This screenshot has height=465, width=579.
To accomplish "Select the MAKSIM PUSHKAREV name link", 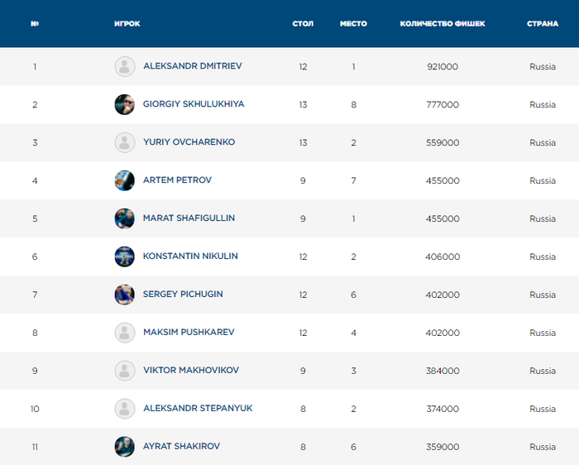I will [x=189, y=333].
